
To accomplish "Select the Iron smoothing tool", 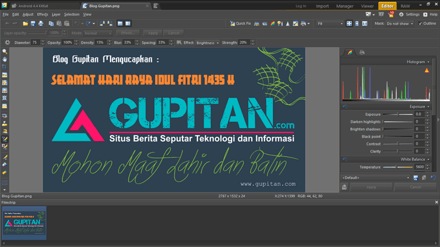I will [5, 131].
